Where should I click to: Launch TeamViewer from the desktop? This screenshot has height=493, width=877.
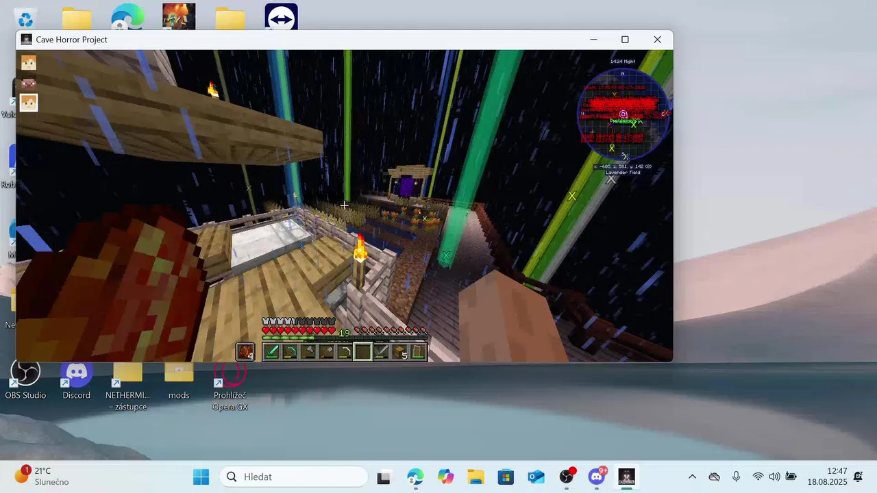tap(282, 17)
